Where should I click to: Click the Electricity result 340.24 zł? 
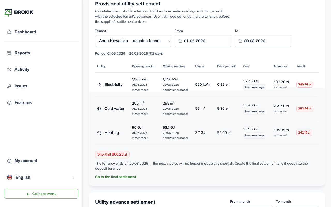(305, 85)
